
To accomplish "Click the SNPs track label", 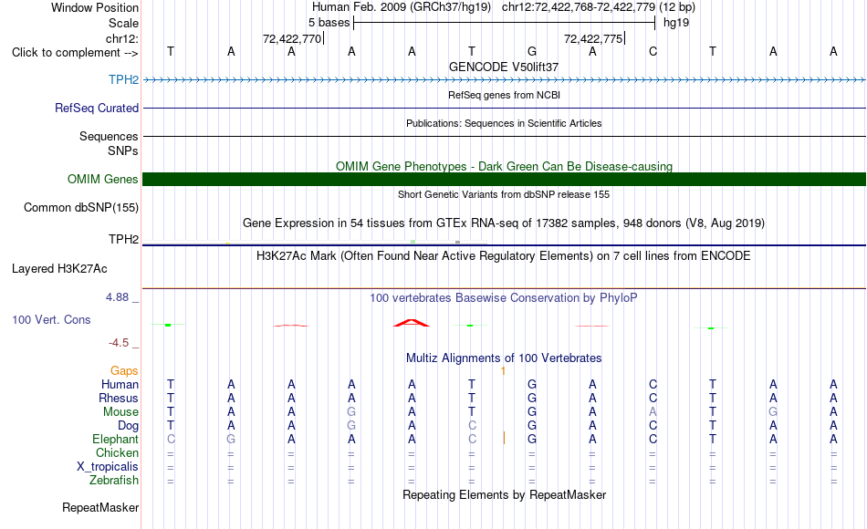I will [123, 150].
